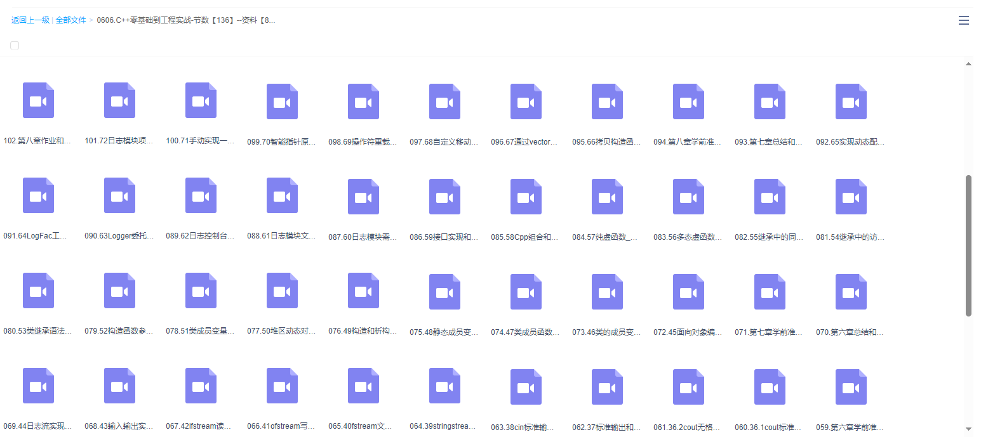Click the vertical scrollbar thumb

[x=968, y=245]
